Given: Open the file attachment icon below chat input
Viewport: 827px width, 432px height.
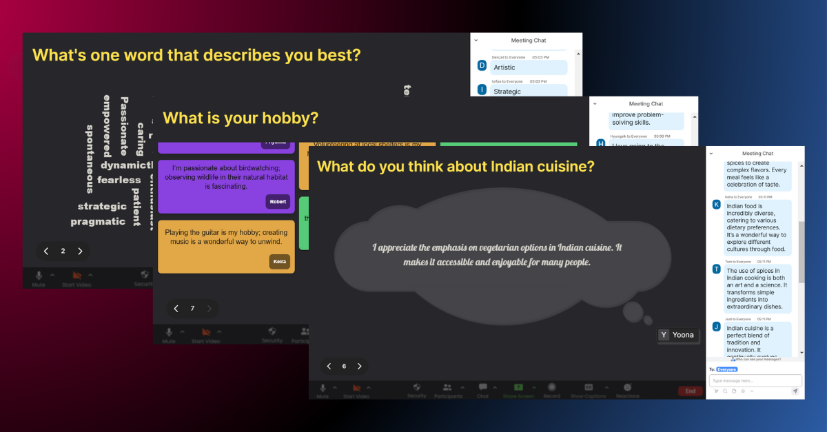Looking at the screenshot, I should click(x=734, y=391).
